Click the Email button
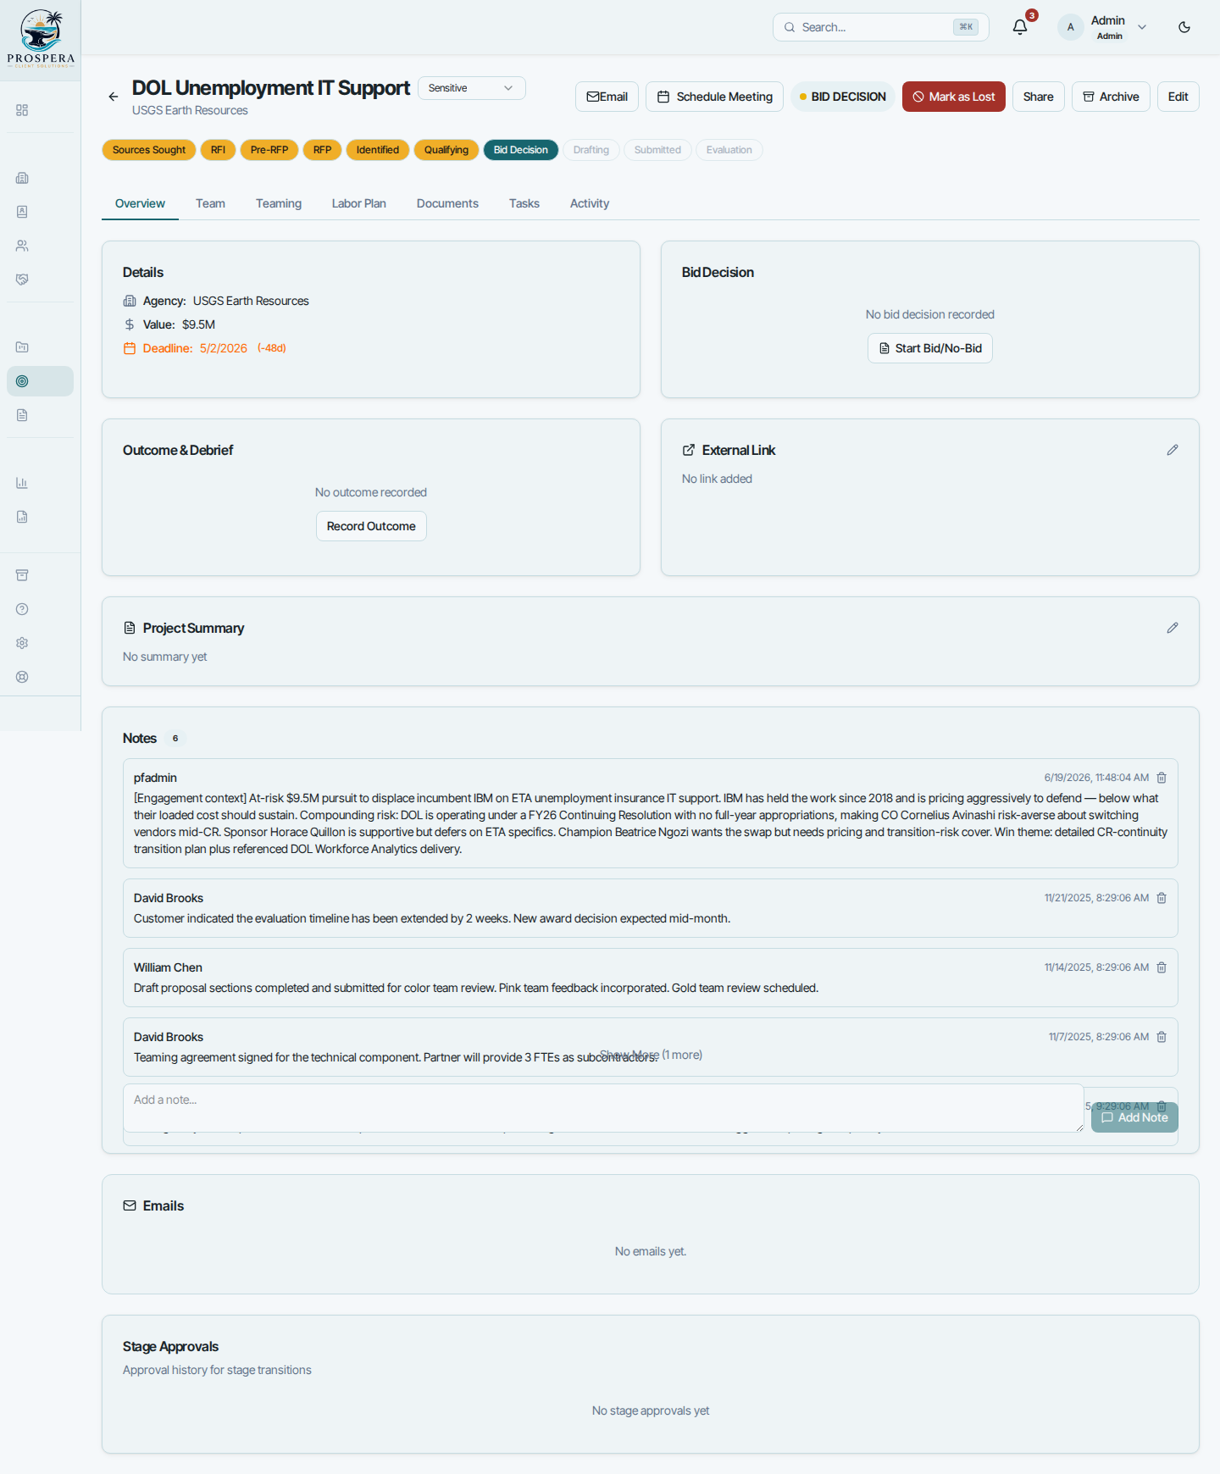This screenshot has height=1474, width=1220. click(x=607, y=97)
